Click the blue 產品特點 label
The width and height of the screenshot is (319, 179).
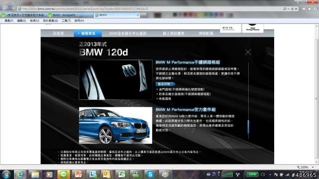click(x=165, y=84)
